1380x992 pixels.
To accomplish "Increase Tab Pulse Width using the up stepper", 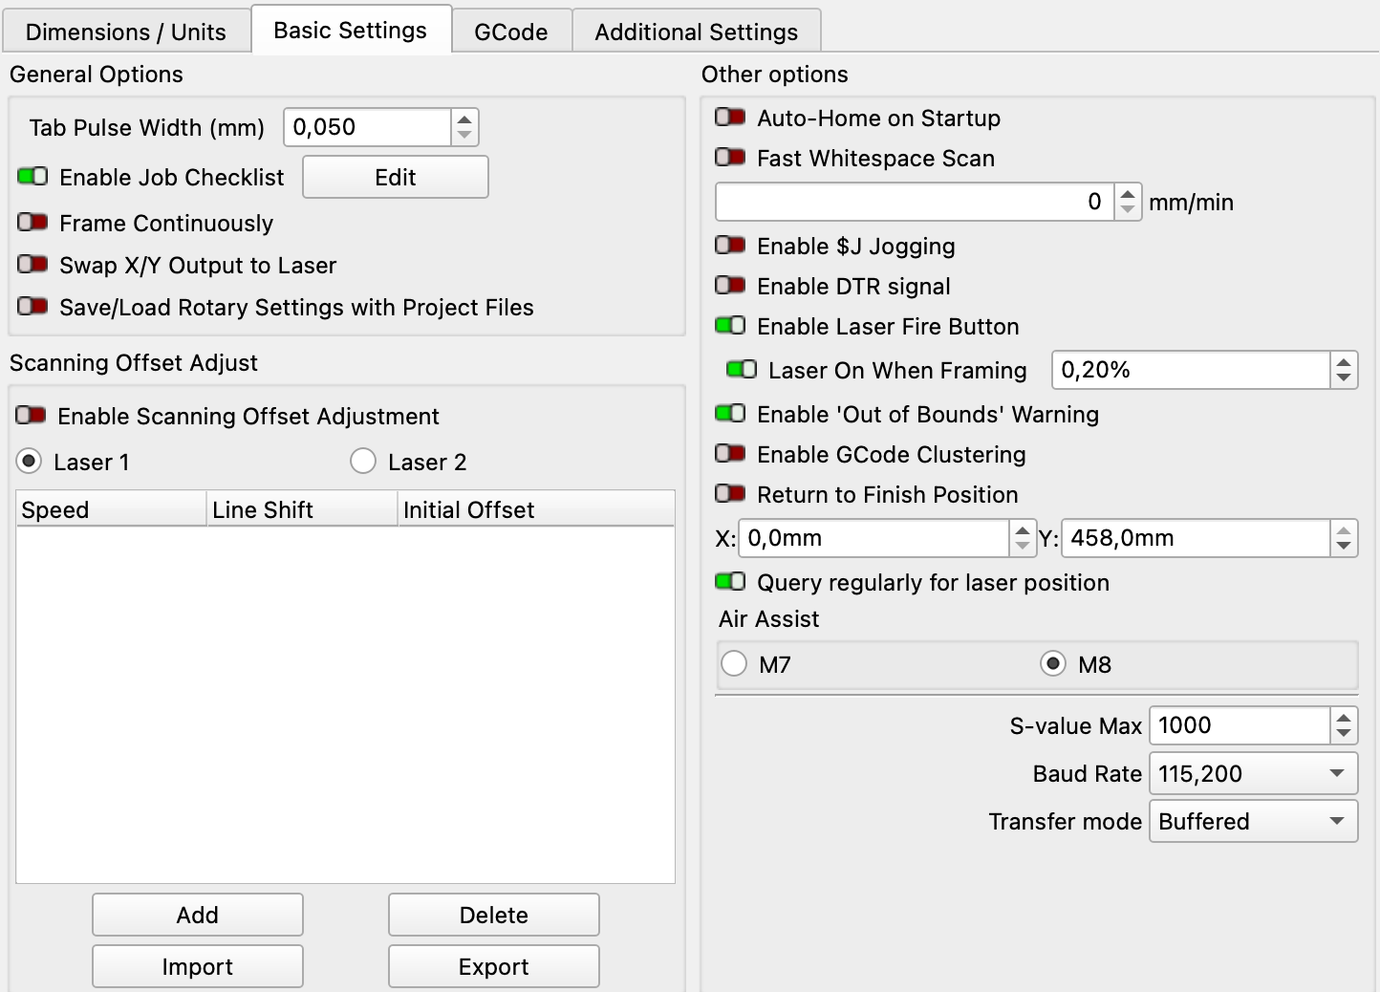I will 464,118.
